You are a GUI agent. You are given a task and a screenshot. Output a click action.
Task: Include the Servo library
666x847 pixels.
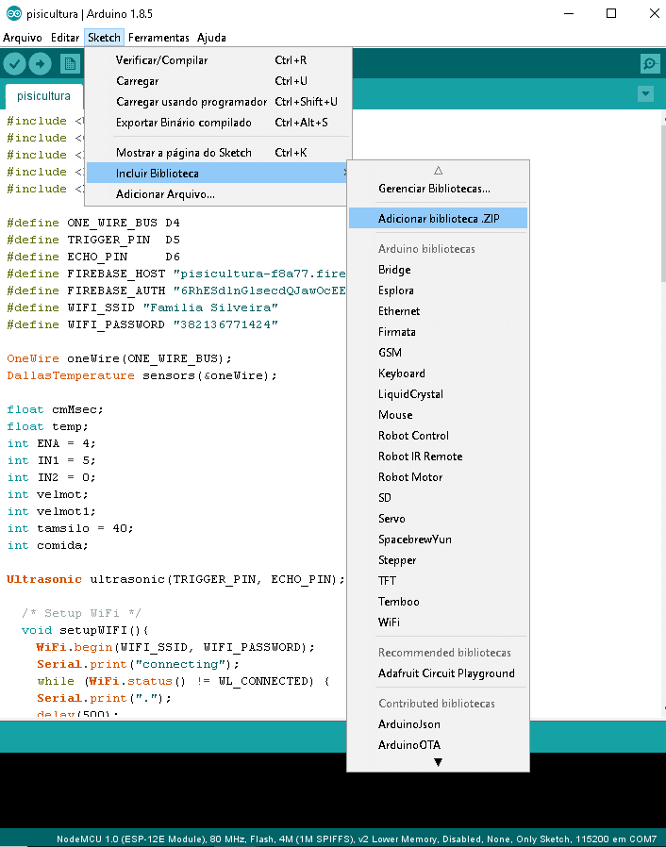point(391,519)
